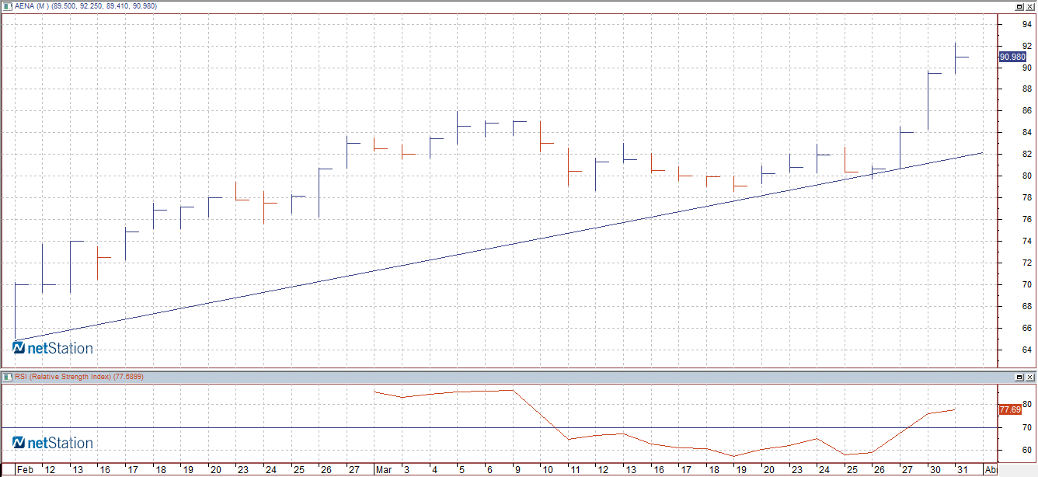Select the rising blue trend line
The width and height of the screenshot is (1038, 477).
[x=497, y=247]
